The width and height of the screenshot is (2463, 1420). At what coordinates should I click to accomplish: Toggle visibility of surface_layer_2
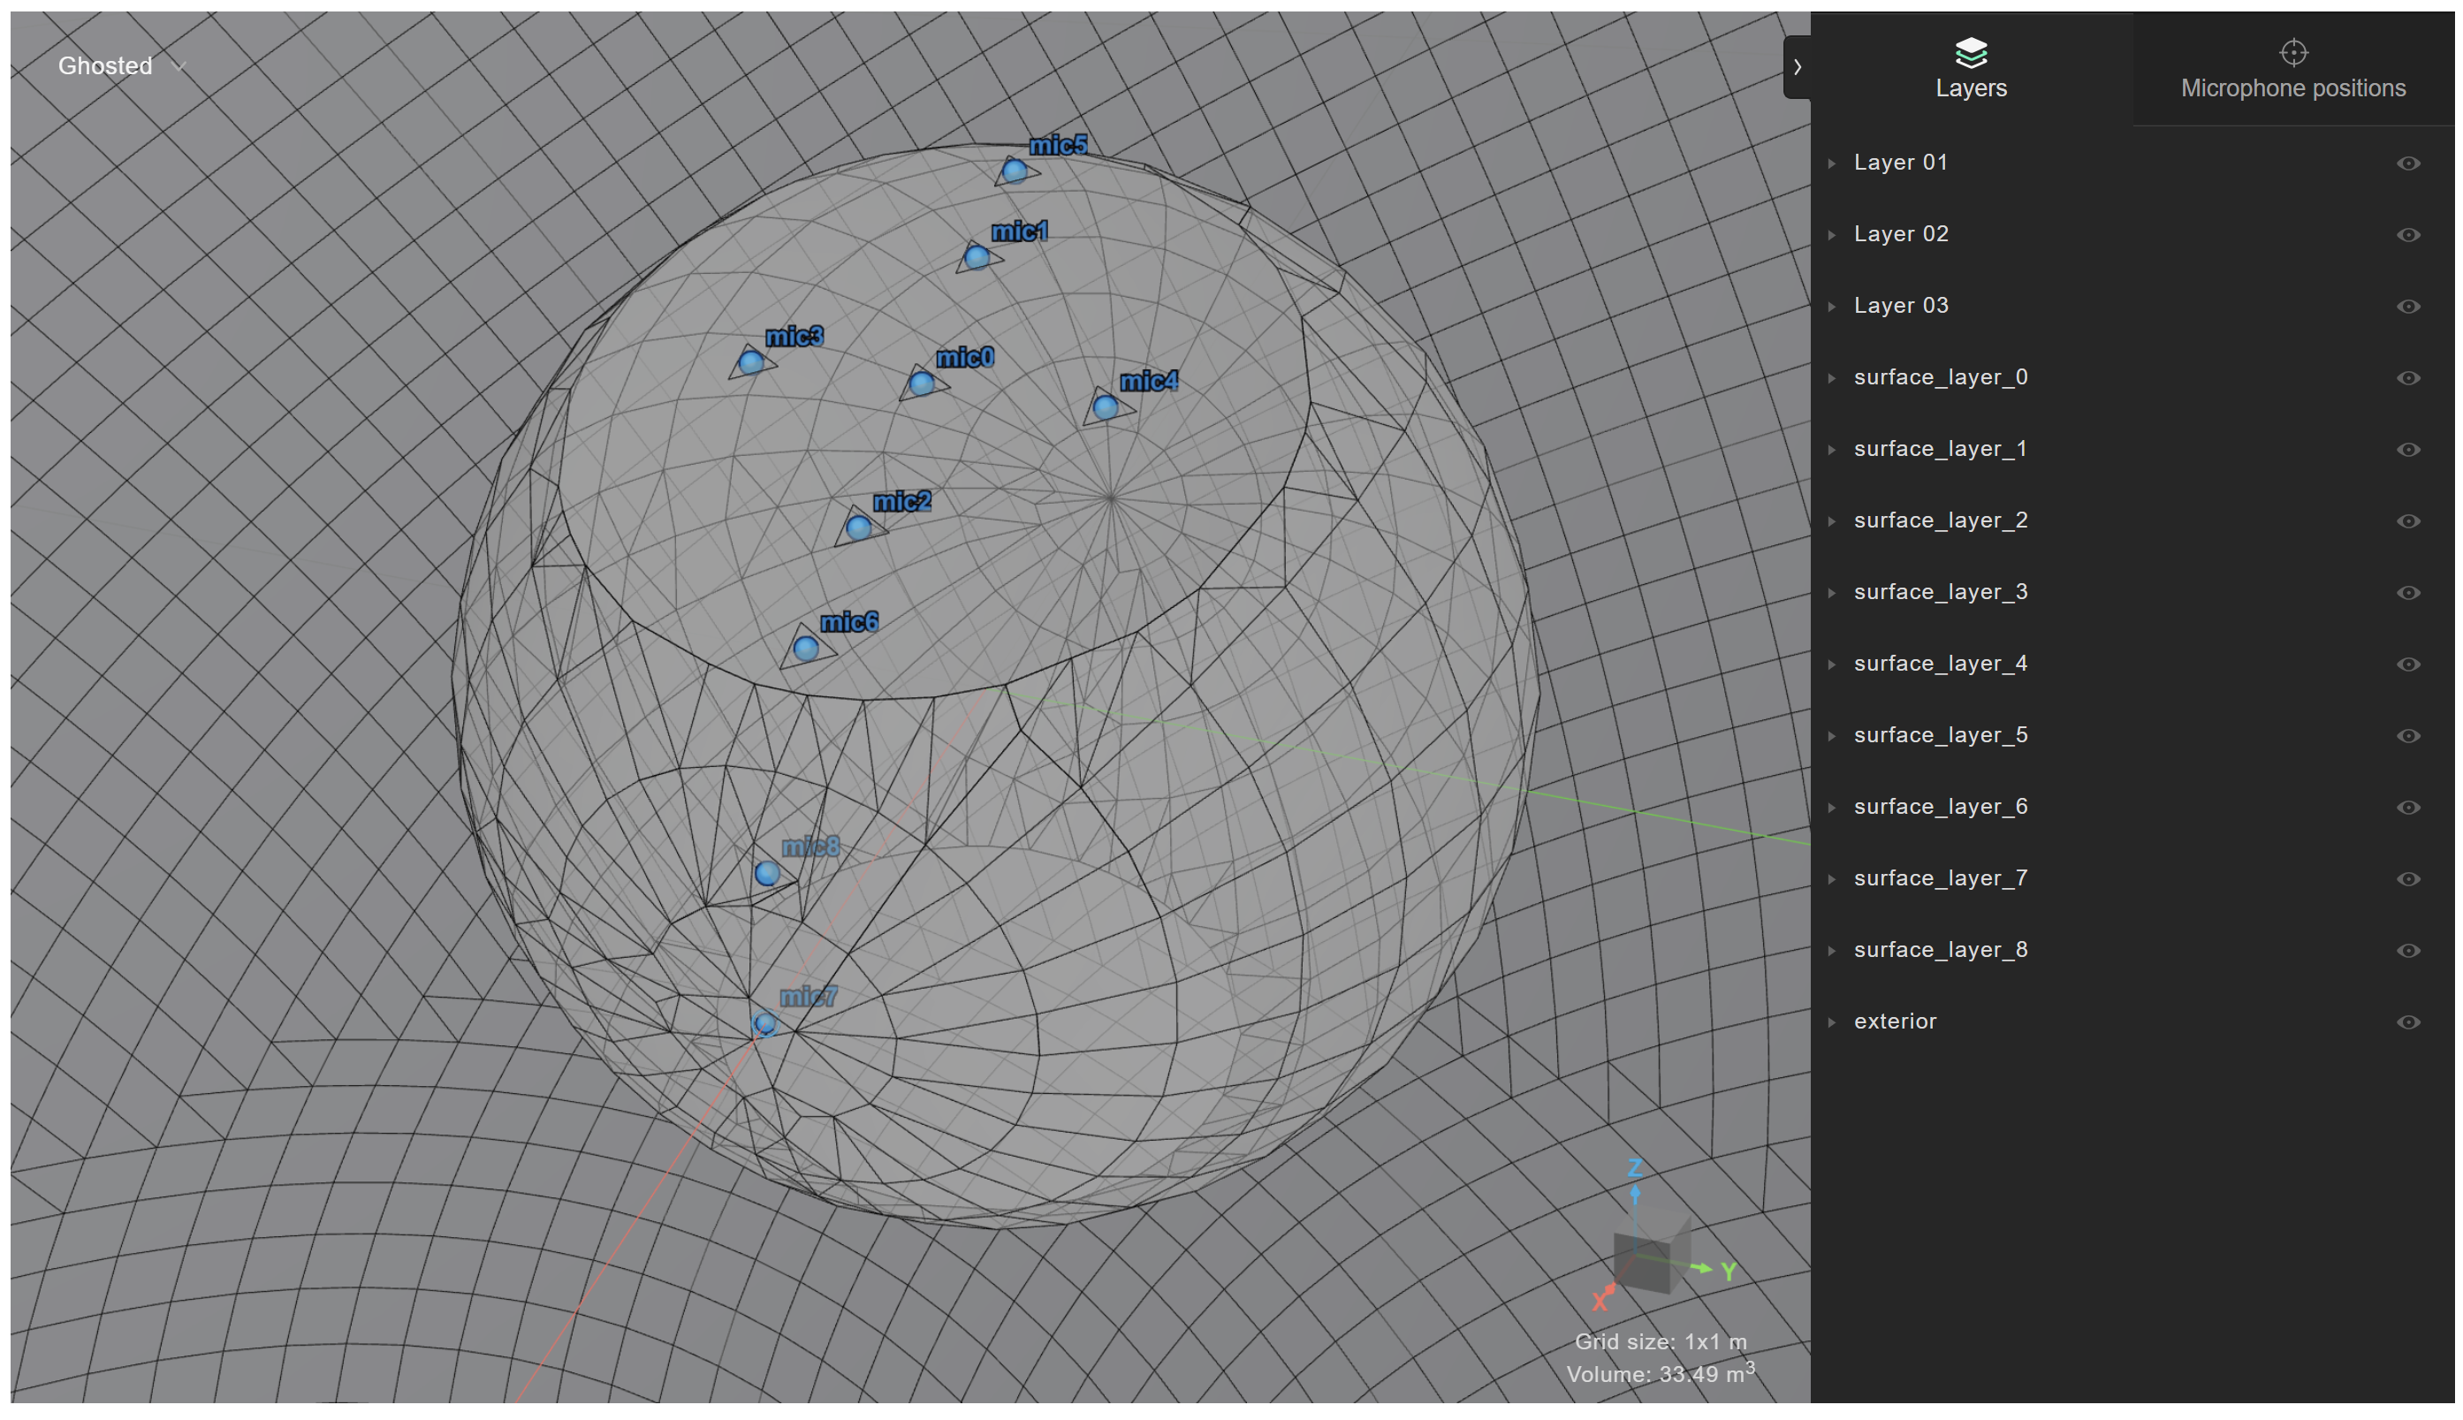point(2408,521)
